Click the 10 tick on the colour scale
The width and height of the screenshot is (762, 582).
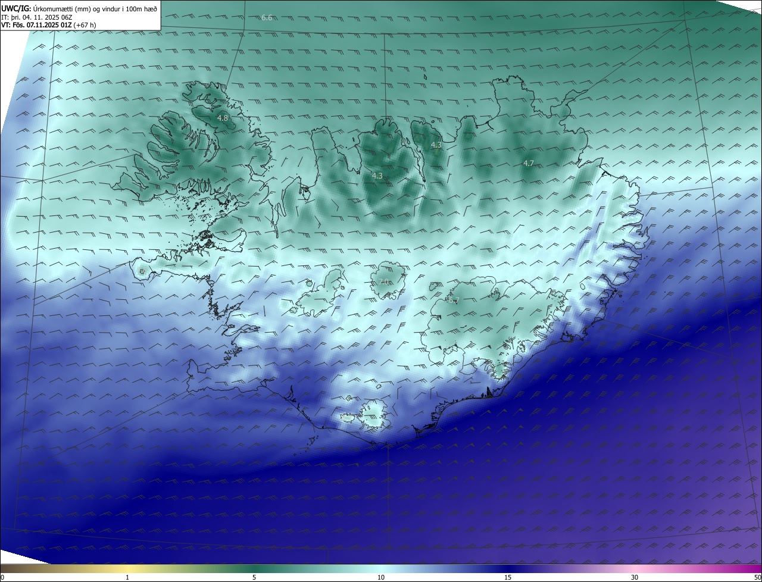[381, 577]
